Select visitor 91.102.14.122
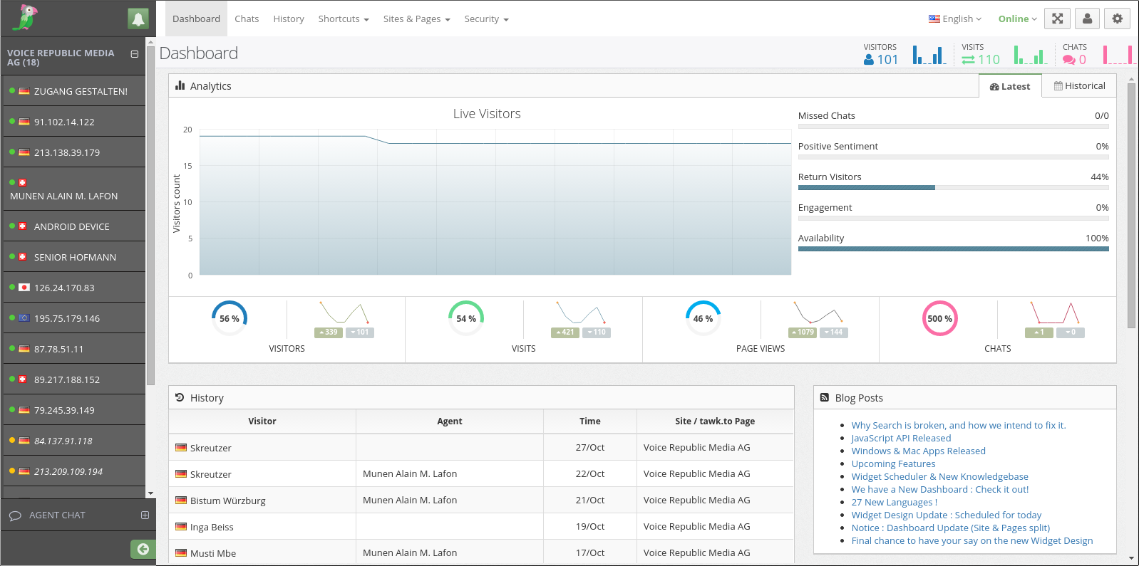Image resolution: width=1139 pixels, height=566 pixels. (74, 122)
